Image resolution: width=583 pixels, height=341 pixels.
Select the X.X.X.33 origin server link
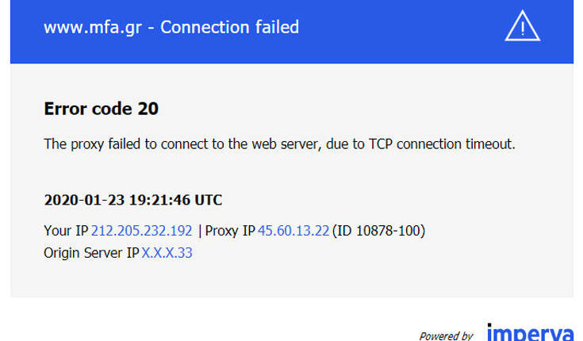tap(167, 253)
